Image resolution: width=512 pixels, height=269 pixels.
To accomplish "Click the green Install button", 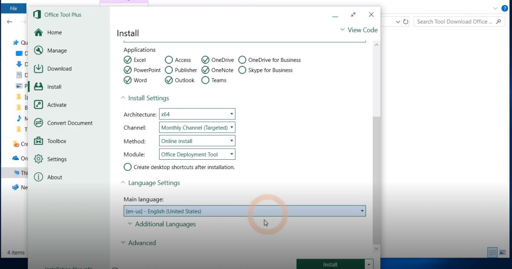I will (330, 264).
